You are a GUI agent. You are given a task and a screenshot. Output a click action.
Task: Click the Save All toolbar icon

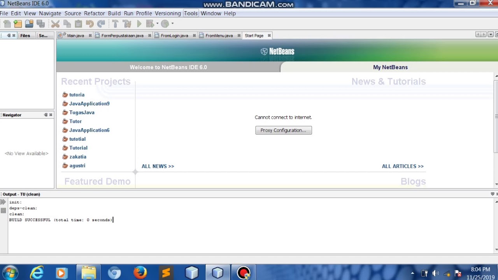[x=40, y=24]
